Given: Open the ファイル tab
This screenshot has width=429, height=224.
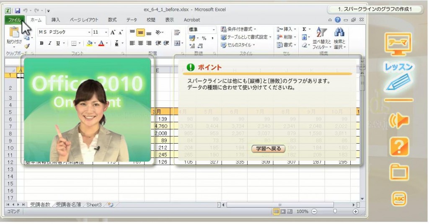Looking at the screenshot, I should point(15,20).
